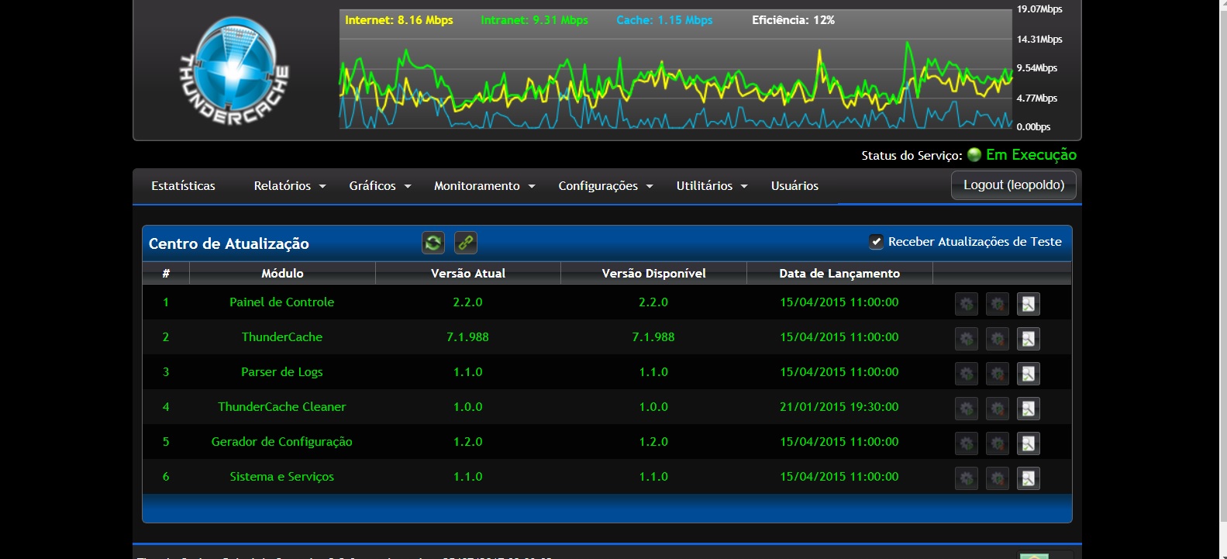This screenshot has width=1227, height=559.
Task: Open the Configurações menu
Action: coord(605,186)
